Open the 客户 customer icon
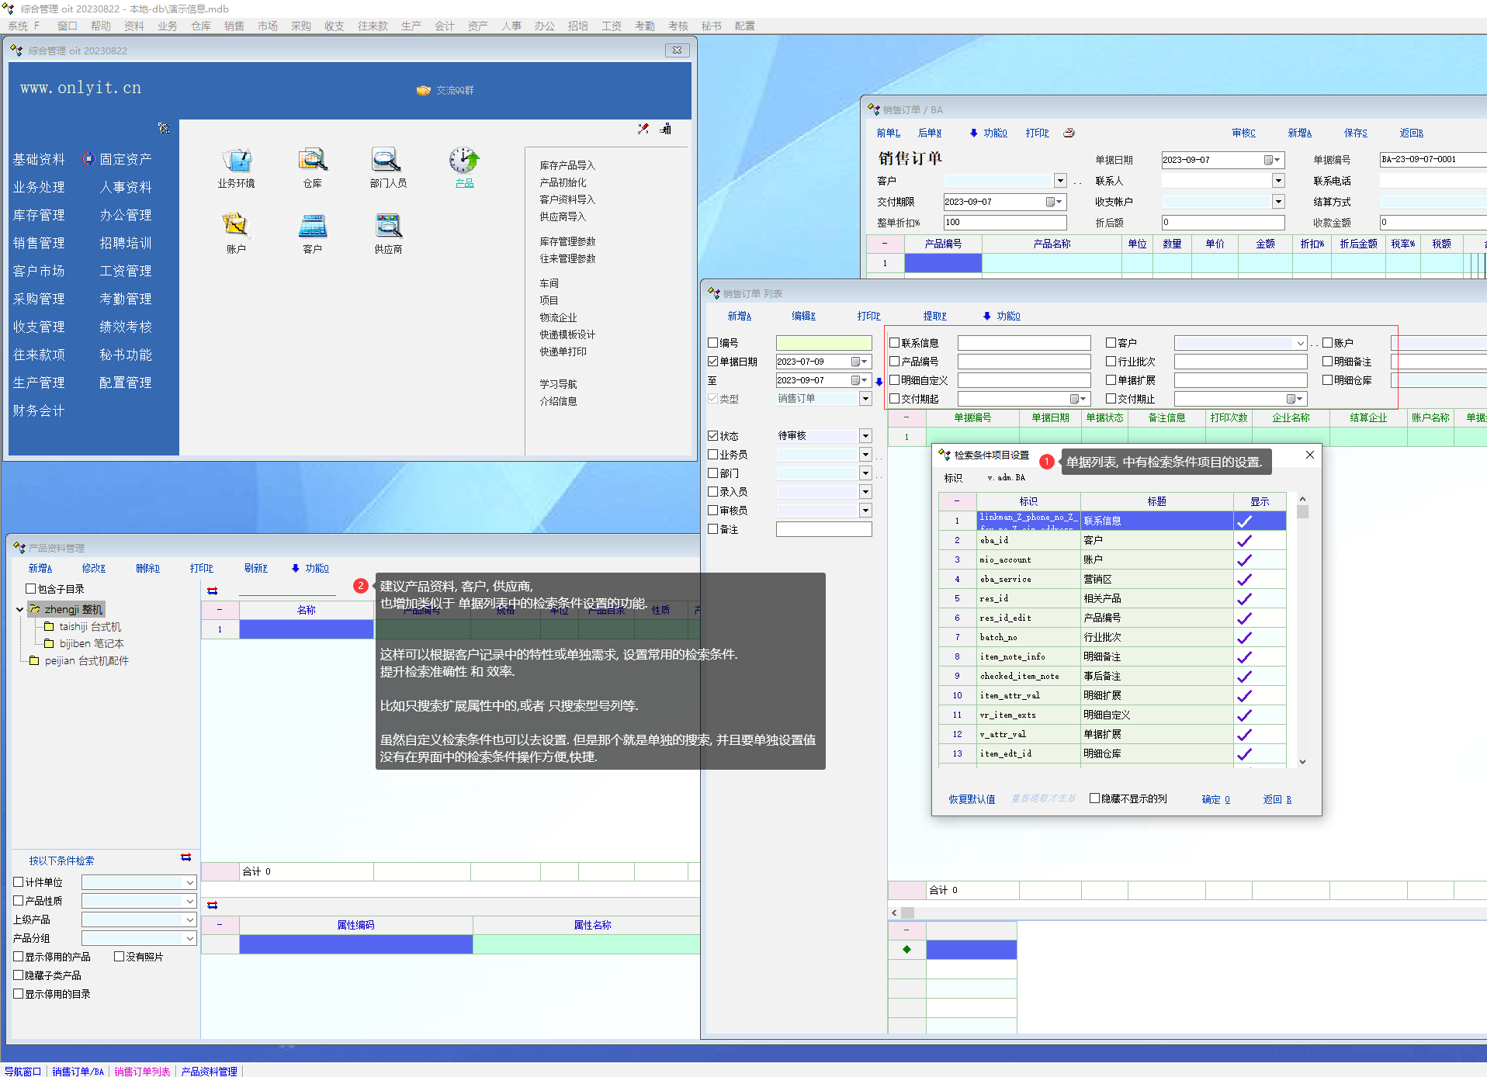Screen dimensions: 1487x1077 (312, 226)
